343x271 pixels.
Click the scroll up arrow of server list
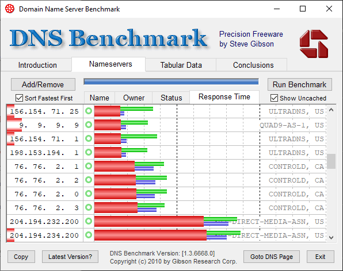click(331, 110)
